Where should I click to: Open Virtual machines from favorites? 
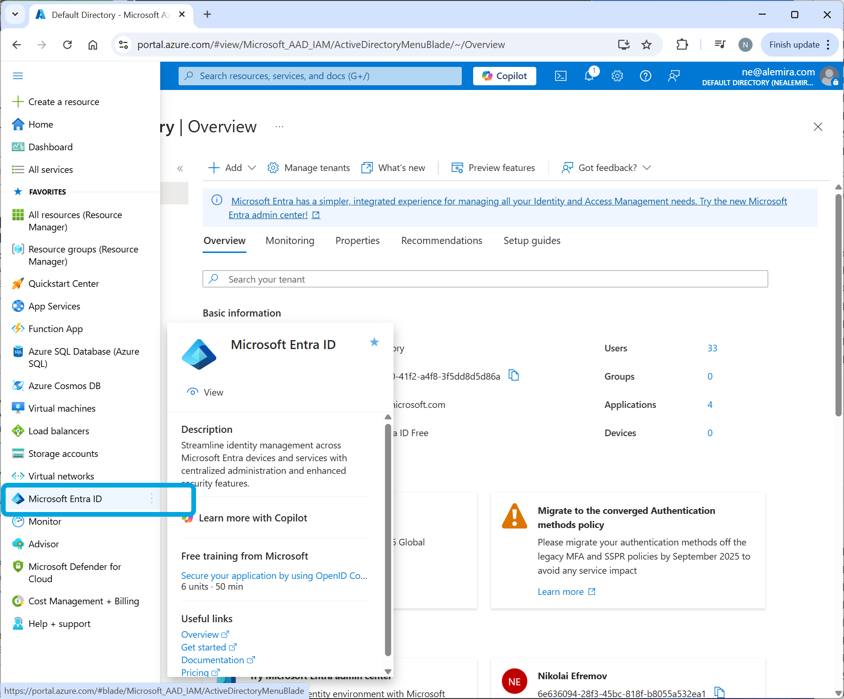pyautogui.click(x=62, y=408)
